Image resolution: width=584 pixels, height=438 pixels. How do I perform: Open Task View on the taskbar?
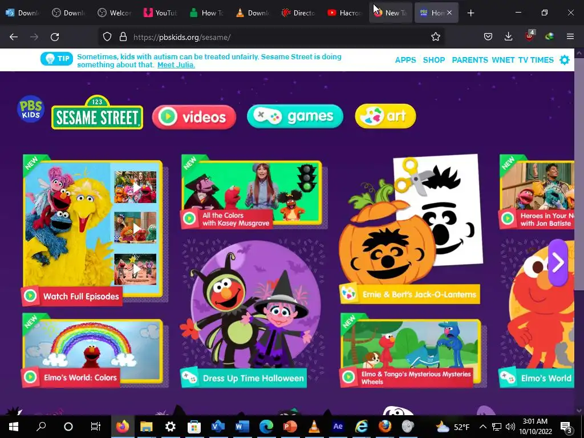(96, 427)
